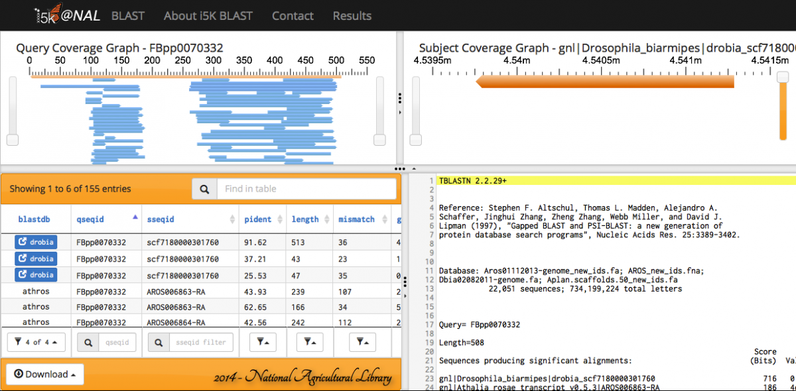The height and width of the screenshot is (391, 796).
Task: Open the BLAST menu item
Action: click(127, 15)
